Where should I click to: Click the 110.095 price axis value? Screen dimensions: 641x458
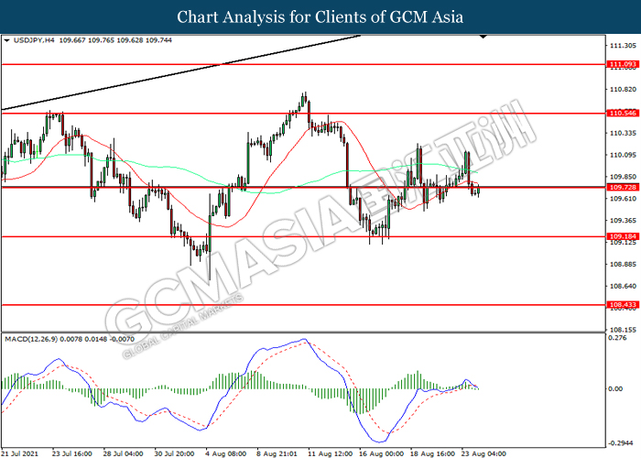(623, 155)
